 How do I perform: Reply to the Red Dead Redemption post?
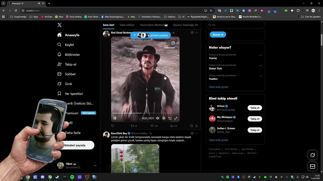tap(113, 126)
